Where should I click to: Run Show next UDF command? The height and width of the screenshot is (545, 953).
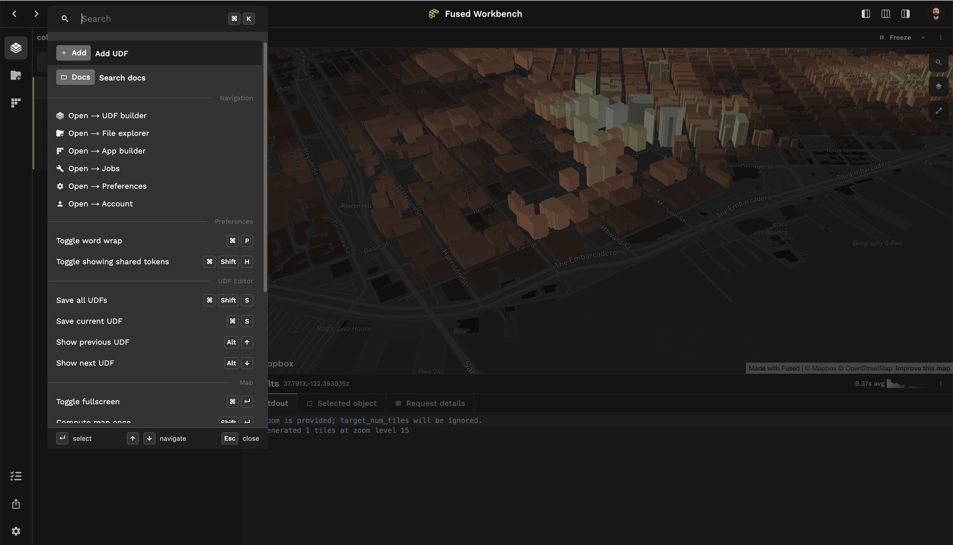tap(155, 363)
